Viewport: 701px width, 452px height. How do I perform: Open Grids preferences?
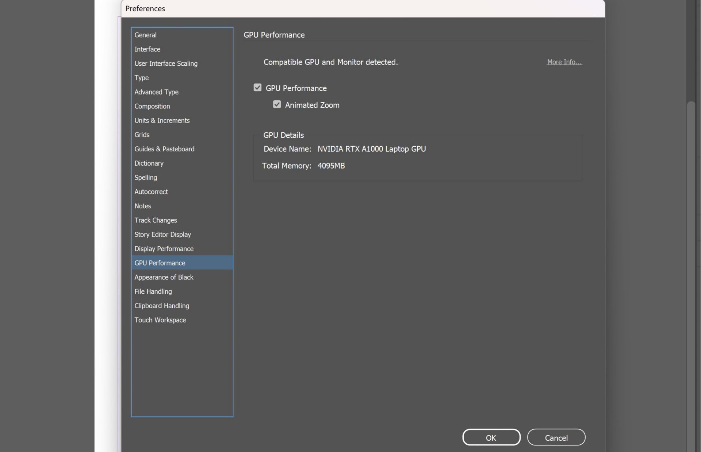pyautogui.click(x=142, y=135)
